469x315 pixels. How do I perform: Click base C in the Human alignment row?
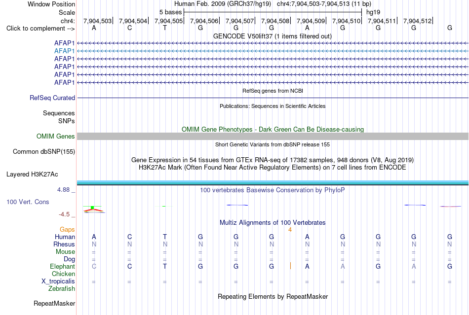[129, 237]
